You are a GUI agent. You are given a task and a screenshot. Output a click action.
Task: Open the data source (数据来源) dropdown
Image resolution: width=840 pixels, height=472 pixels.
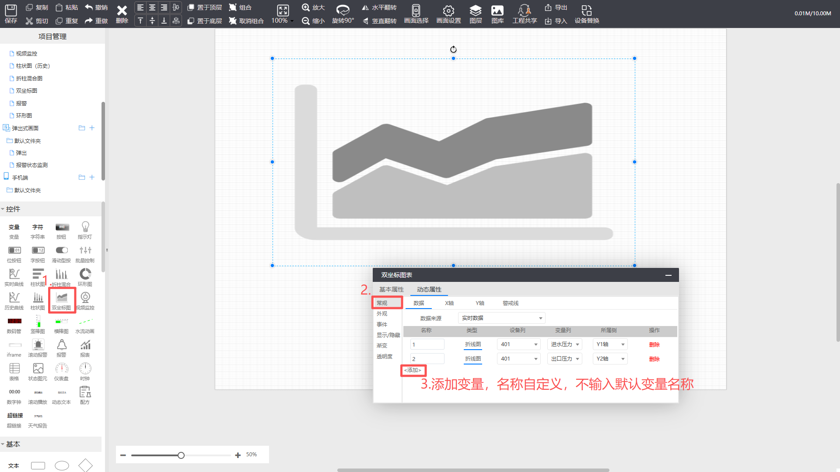pos(501,318)
